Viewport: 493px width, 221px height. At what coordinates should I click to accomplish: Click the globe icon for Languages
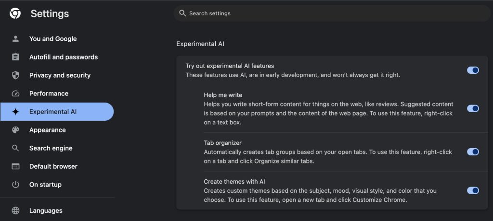(15, 210)
